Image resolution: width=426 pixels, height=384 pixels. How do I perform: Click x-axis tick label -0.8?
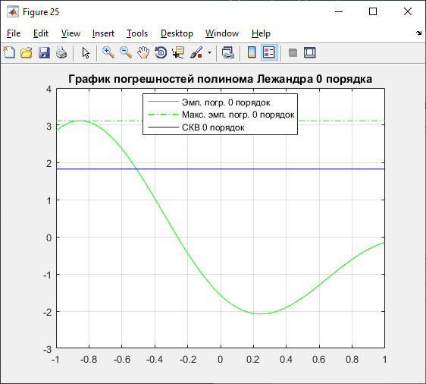[x=89, y=360]
